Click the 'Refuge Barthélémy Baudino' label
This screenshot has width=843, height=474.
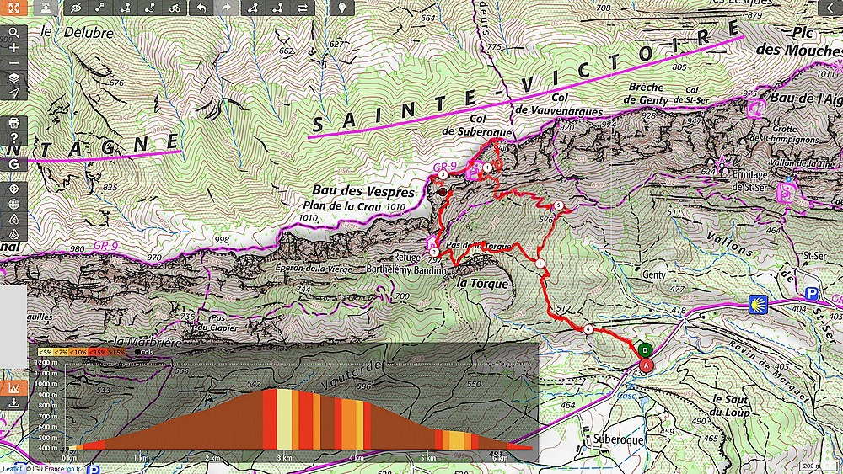click(x=406, y=264)
